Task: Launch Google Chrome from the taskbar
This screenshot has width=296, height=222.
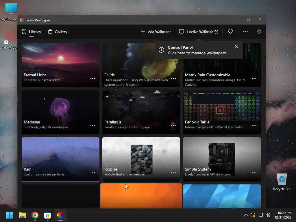Action: pos(35,215)
